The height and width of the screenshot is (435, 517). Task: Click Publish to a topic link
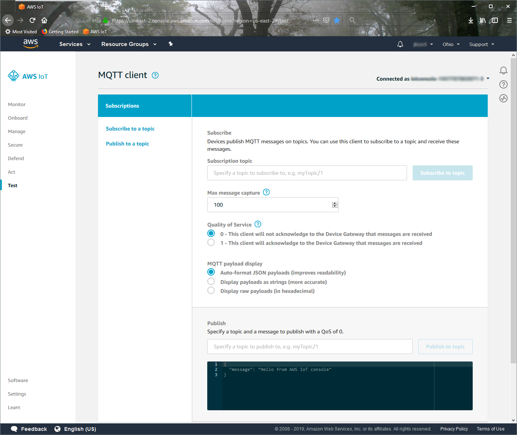click(x=127, y=144)
